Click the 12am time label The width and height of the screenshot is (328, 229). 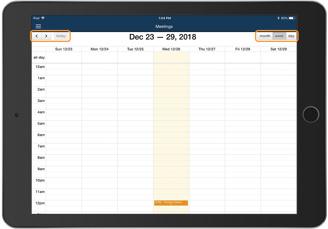click(40, 67)
